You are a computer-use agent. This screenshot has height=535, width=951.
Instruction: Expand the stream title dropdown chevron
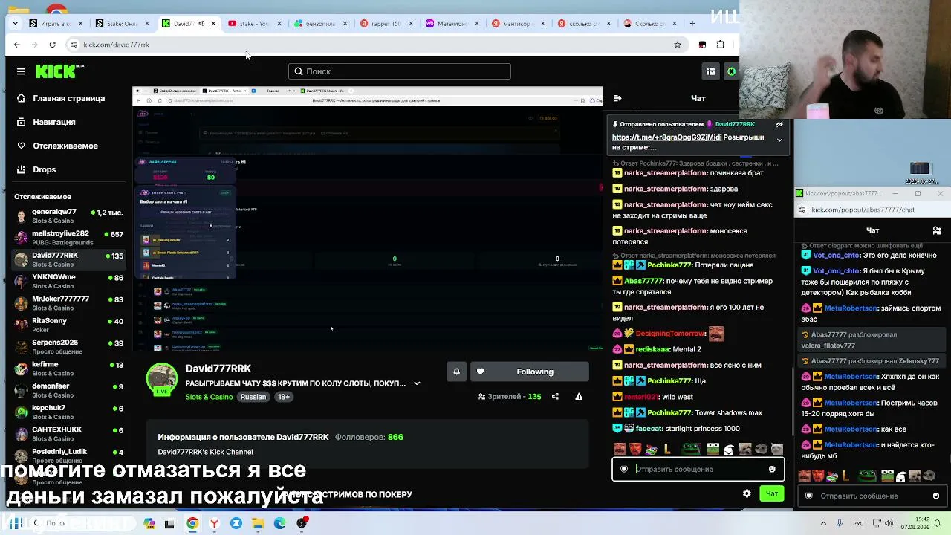coord(417,383)
